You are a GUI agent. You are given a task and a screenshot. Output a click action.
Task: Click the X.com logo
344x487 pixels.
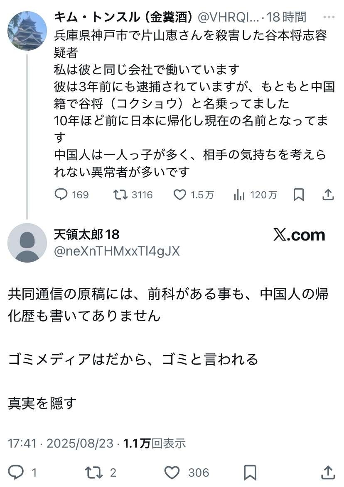(299, 235)
